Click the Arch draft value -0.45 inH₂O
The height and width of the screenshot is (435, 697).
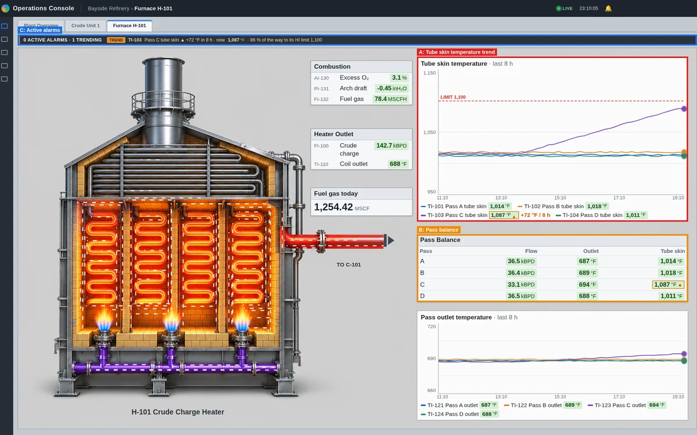(391, 88)
